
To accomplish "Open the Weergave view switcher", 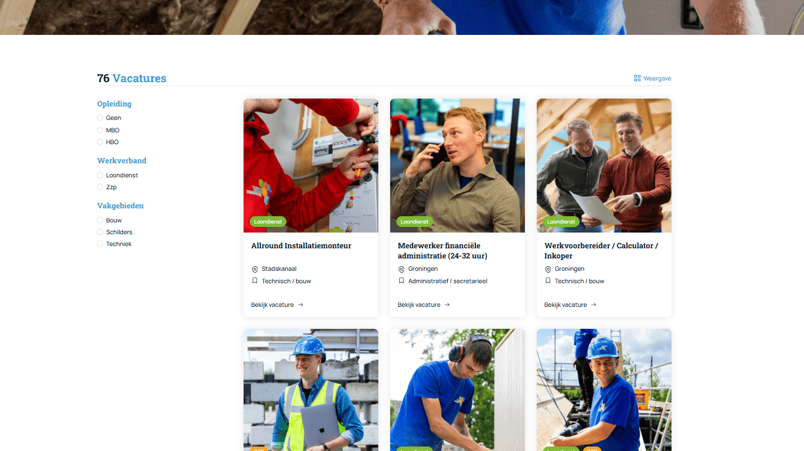I will 652,78.
